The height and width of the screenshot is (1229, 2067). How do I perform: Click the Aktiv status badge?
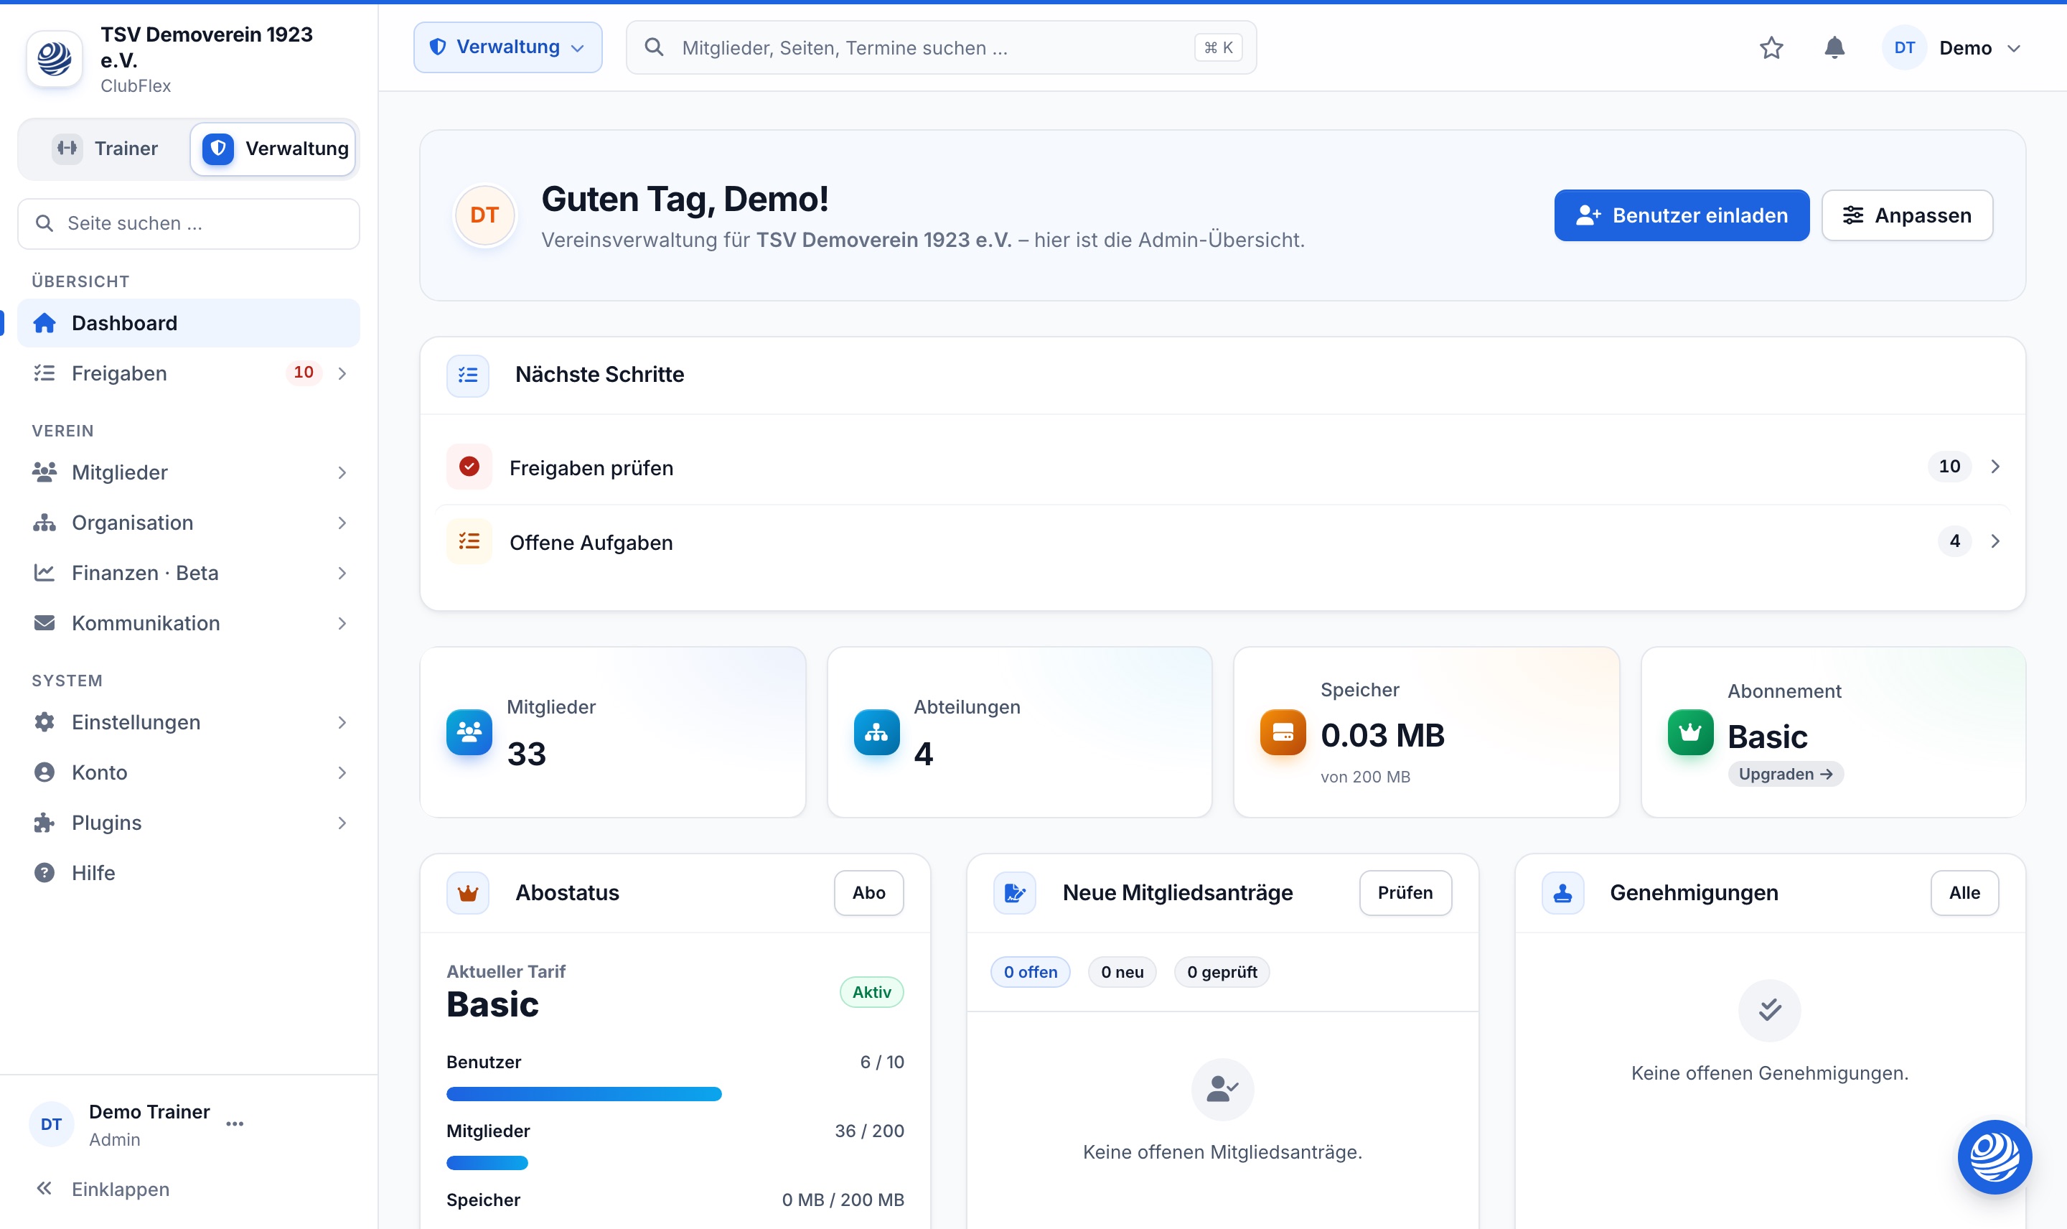872,992
